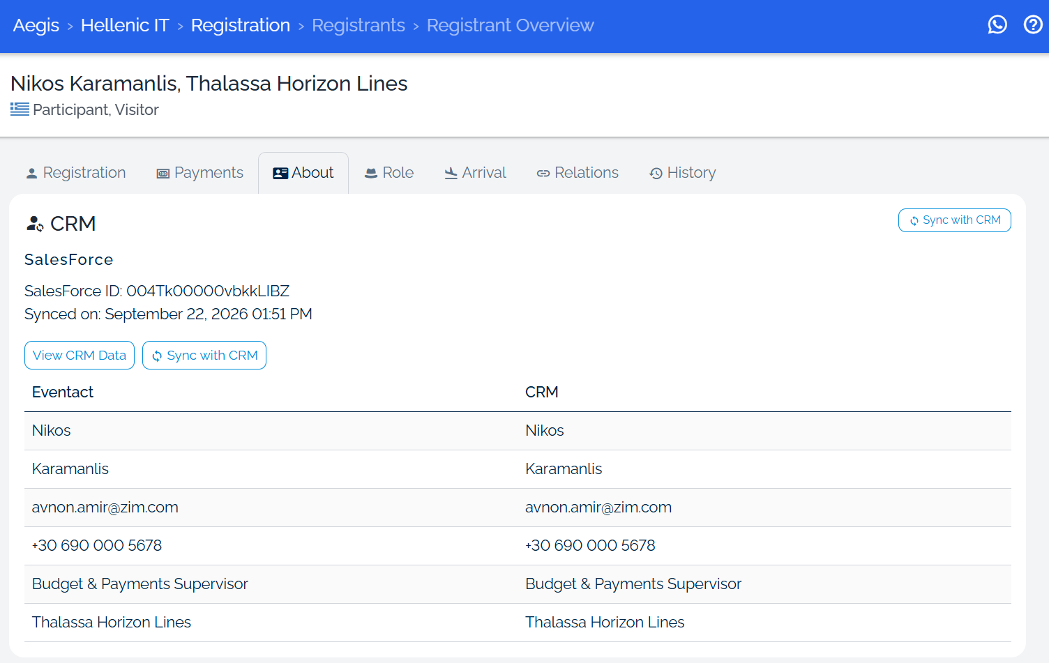Click CRM column header in table
Screen dimensions: 1049x663
542,392
